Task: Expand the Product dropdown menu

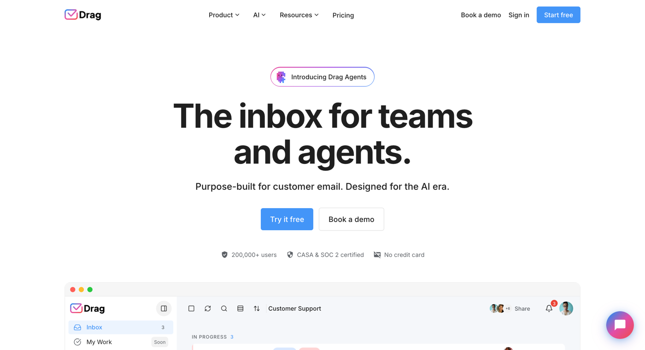Action: click(x=224, y=15)
